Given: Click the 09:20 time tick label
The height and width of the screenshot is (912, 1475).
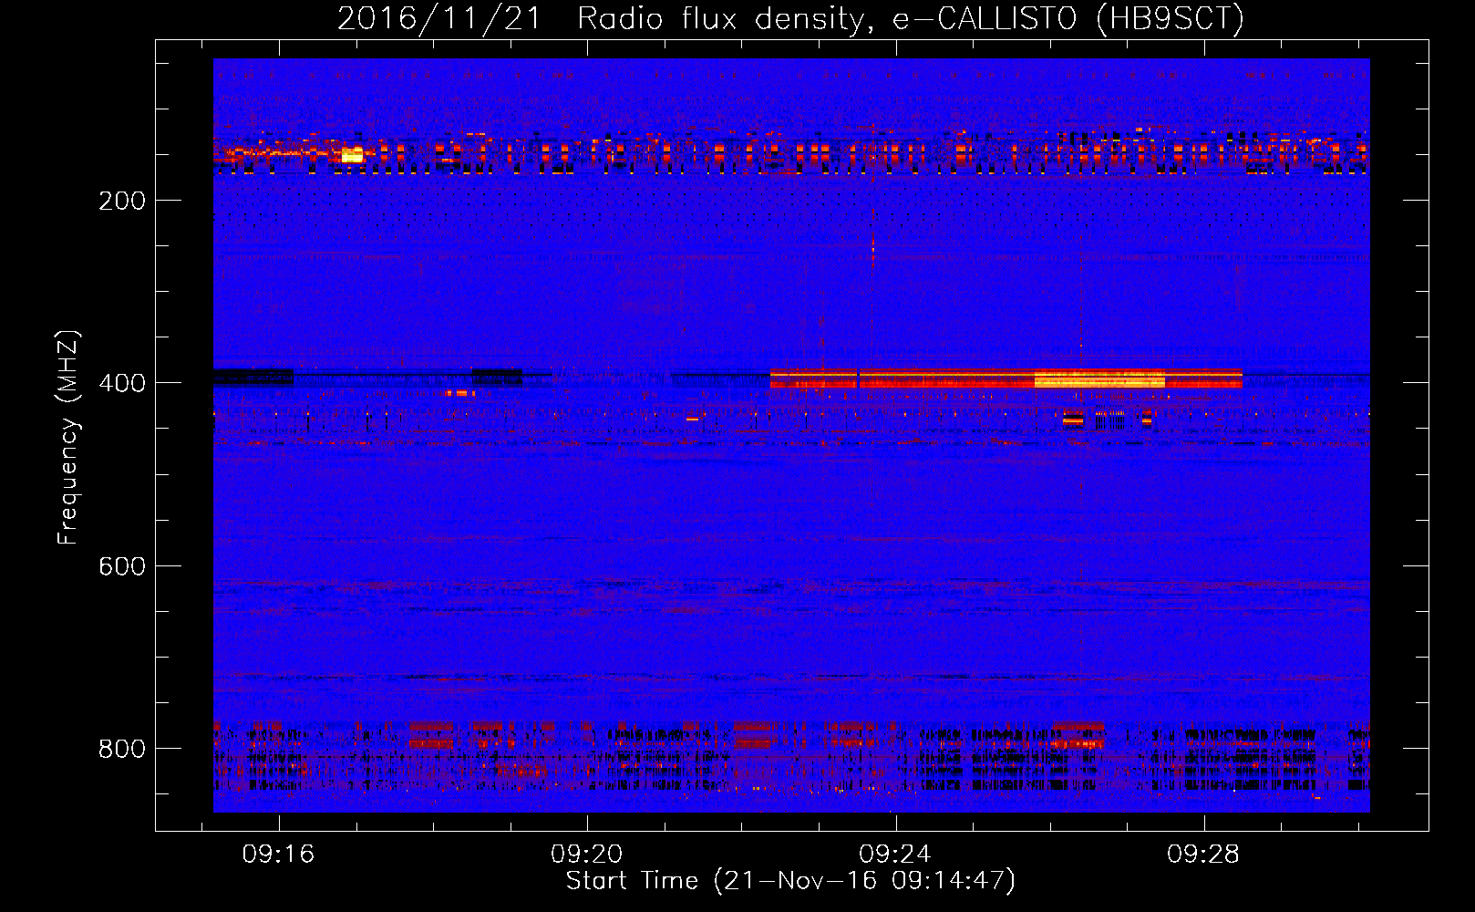Looking at the screenshot, I should [586, 854].
